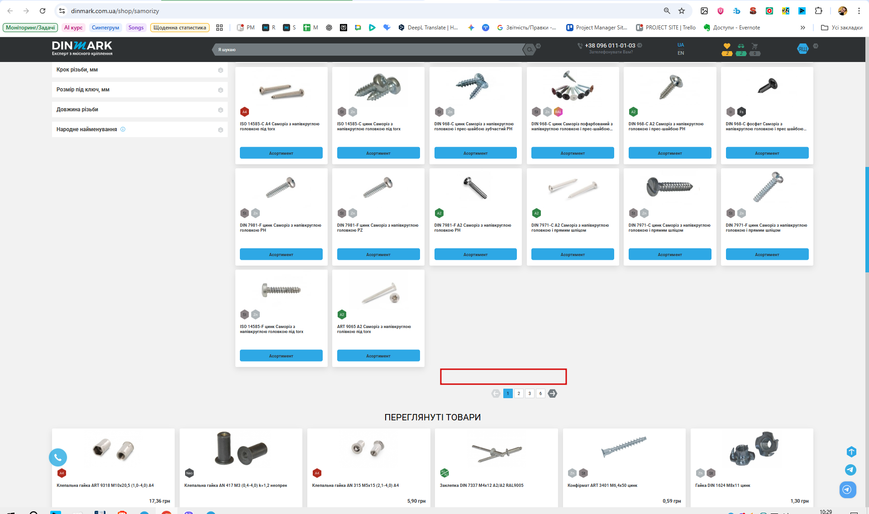The image size is (869, 514).
Task: Open the Усі закладки folder
Action: click(x=842, y=28)
